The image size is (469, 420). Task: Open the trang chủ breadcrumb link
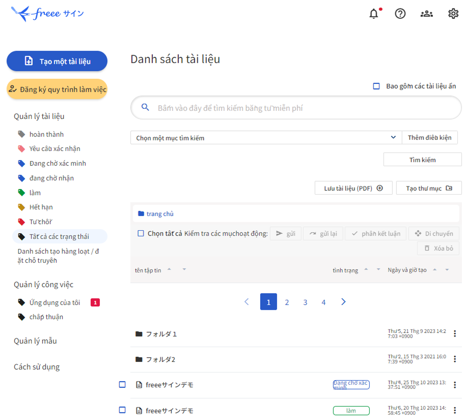coord(160,214)
